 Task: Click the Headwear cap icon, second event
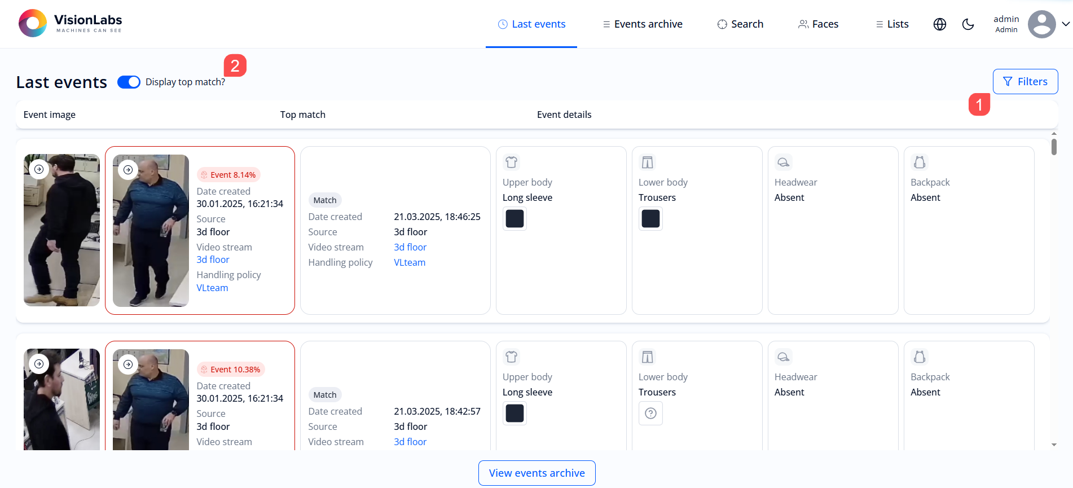[x=783, y=357]
